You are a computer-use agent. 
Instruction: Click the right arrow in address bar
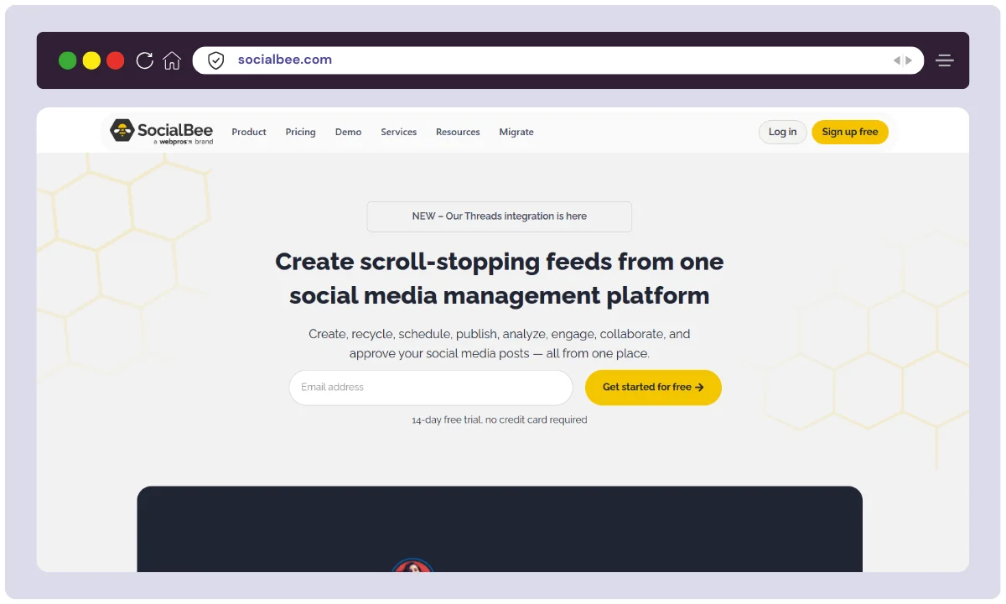909,60
